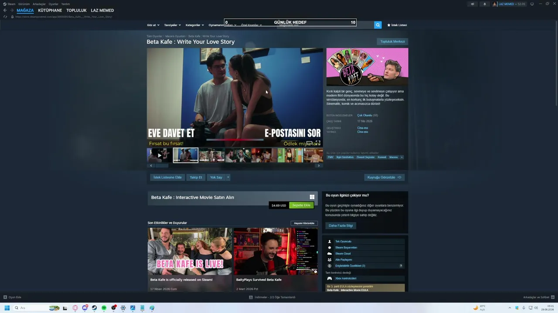The width and height of the screenshot is (558, 313).
Task: Click the Tüm Oyunlar breadcrumb
Action: click(x=154, y=36)
